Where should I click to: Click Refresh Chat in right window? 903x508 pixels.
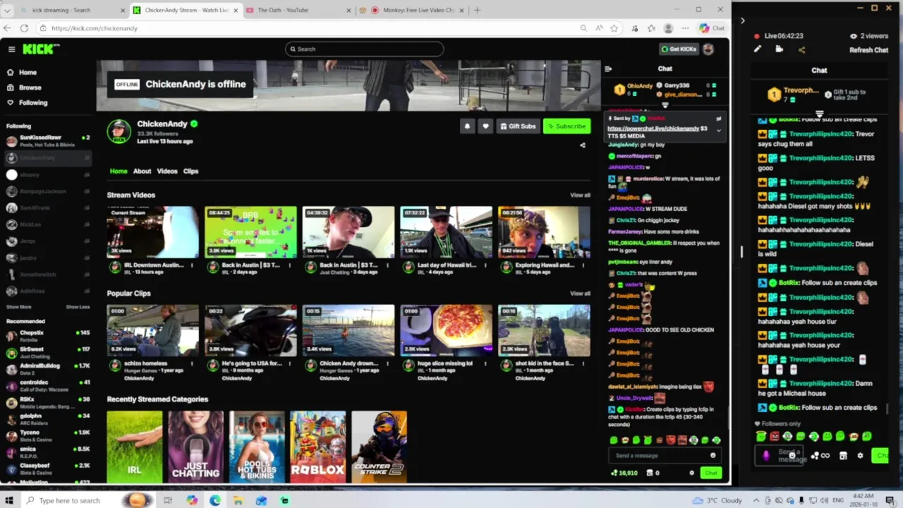pos(868,50)
